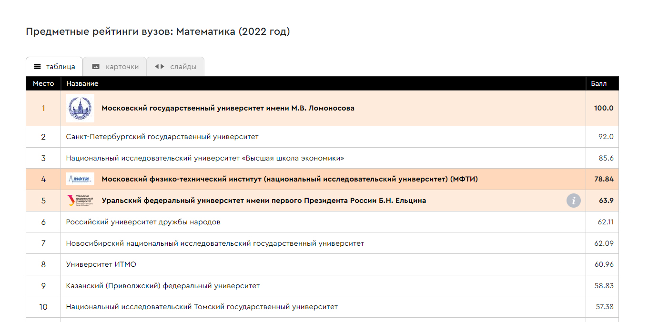Open Санкт-Петербургский государственный университет entry
This screenshot has height=322, width=648.
[162, 137]
